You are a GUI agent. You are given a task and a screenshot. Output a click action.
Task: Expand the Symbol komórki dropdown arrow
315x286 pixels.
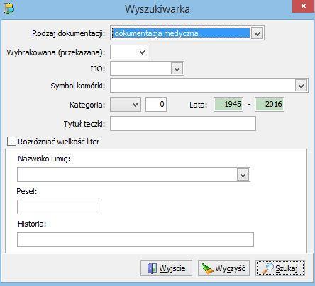coord(302,86)
